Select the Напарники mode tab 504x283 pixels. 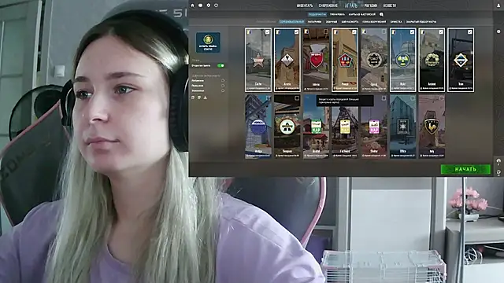[x=314, y=22]
